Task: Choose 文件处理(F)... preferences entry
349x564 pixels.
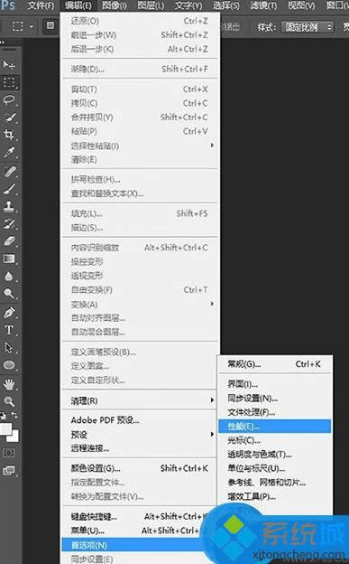Action: coord(274,412)
